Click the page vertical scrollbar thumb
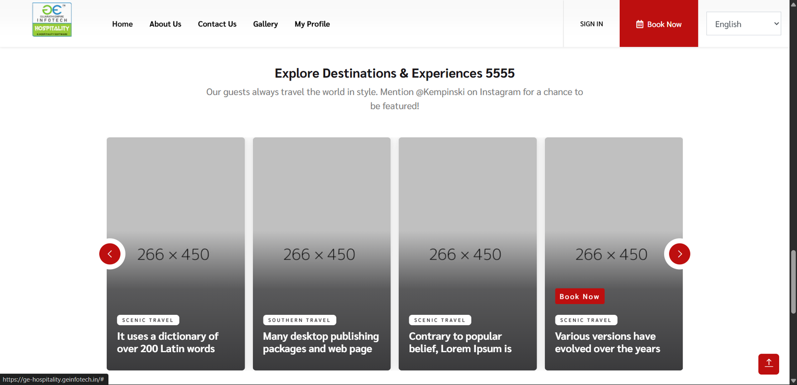 [x=793, y=282]
